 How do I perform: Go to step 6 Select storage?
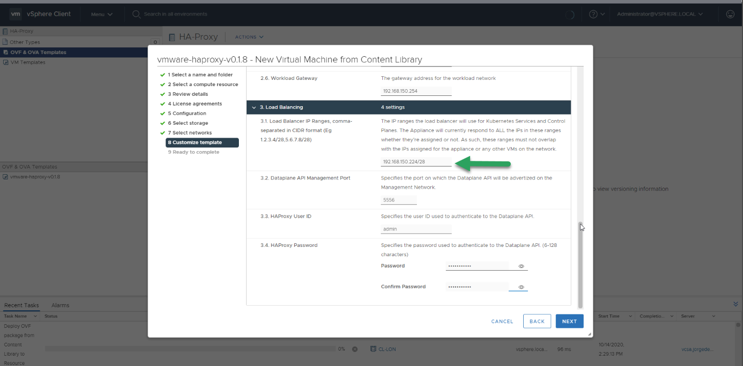coord(188,123)
